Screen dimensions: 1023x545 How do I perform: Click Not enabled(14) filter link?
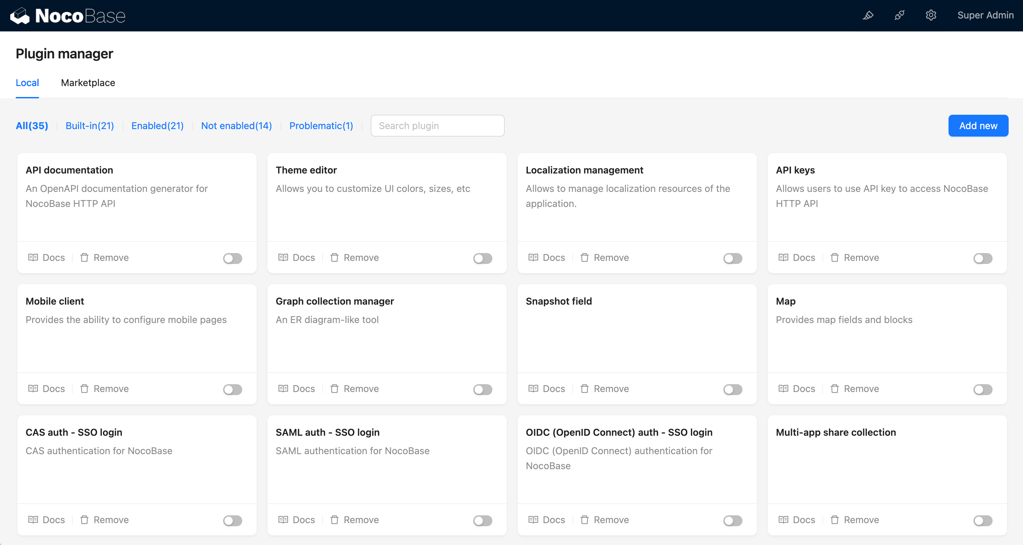[x=236, y=126]
